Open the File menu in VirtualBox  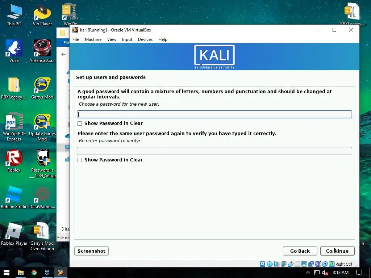(76, 39)
